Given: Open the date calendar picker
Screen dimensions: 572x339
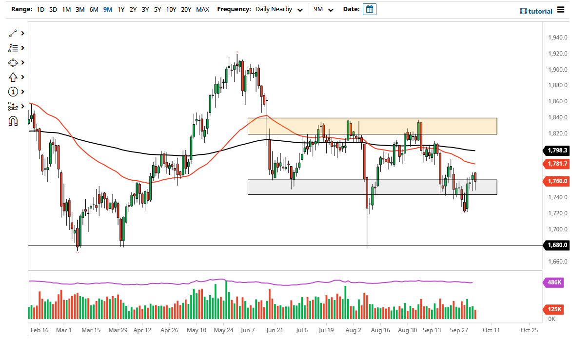Looking at the screenshot, I should (x=369, y=9).
